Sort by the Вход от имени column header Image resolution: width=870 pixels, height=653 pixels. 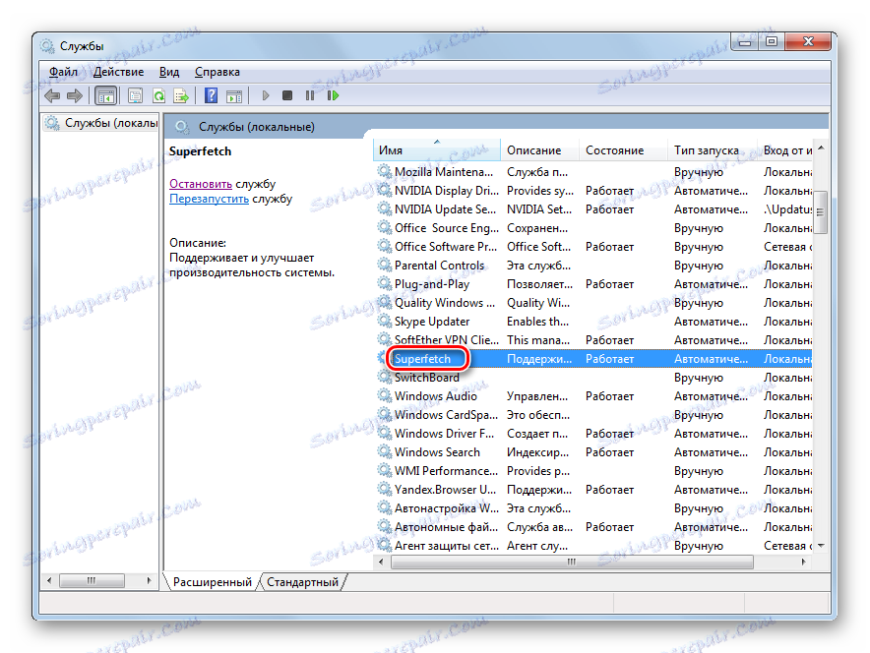[785, 150]
